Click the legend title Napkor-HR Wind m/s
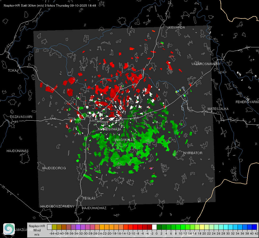Screen dimensions: 259x238 [x=37, y=230]
